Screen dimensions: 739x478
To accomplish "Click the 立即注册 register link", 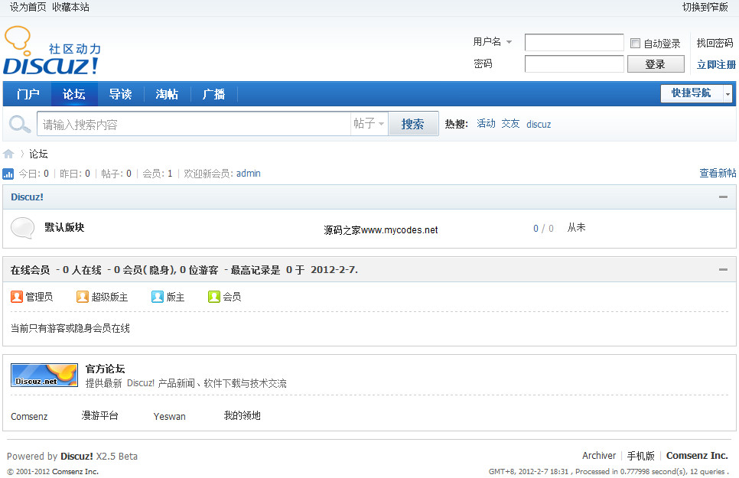I will pos(716,64).
